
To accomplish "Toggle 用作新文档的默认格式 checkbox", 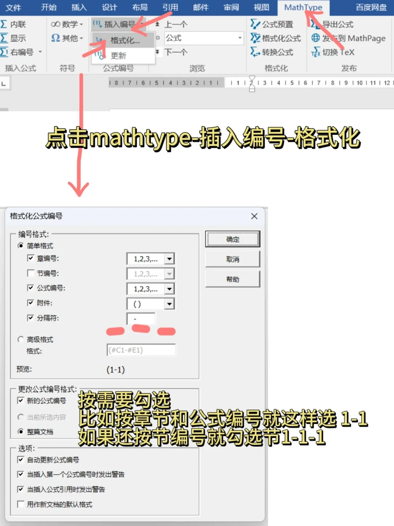I will point(21,504).
